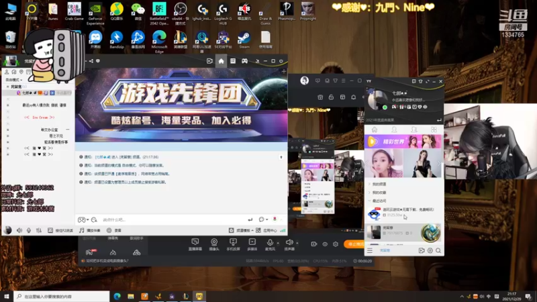Select the 最近yy有人模仿我 channel row
Image resolution: width=537 pixels, height=302 pixels.
(44, 105)
